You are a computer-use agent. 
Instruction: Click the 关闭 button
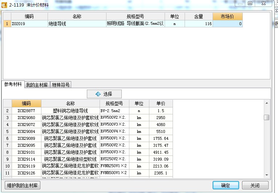[255, 185]
